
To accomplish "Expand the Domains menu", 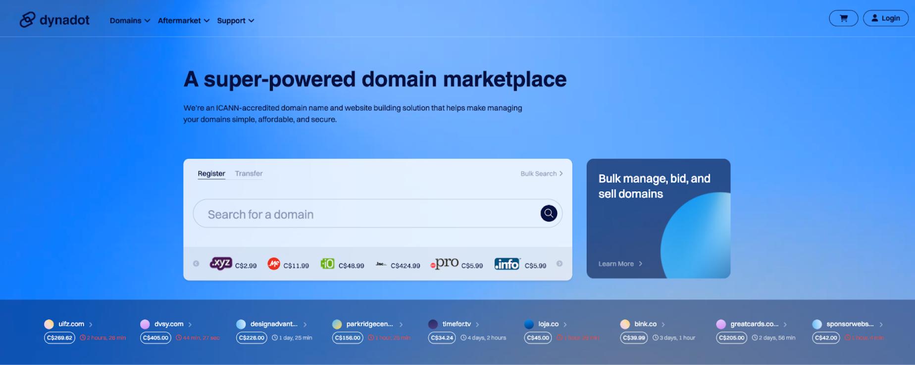I will [x=130, y=20].
